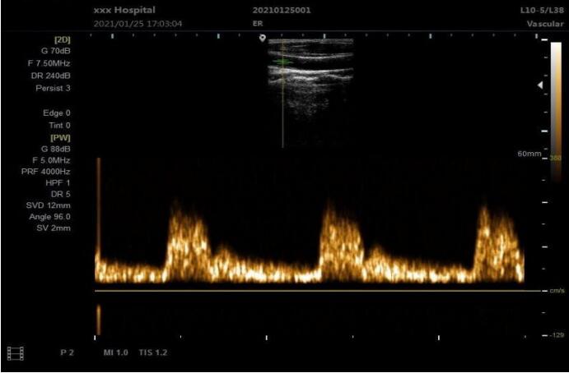Click the cine film strip icon
The image size is (569, 373).
coord(16,352)
